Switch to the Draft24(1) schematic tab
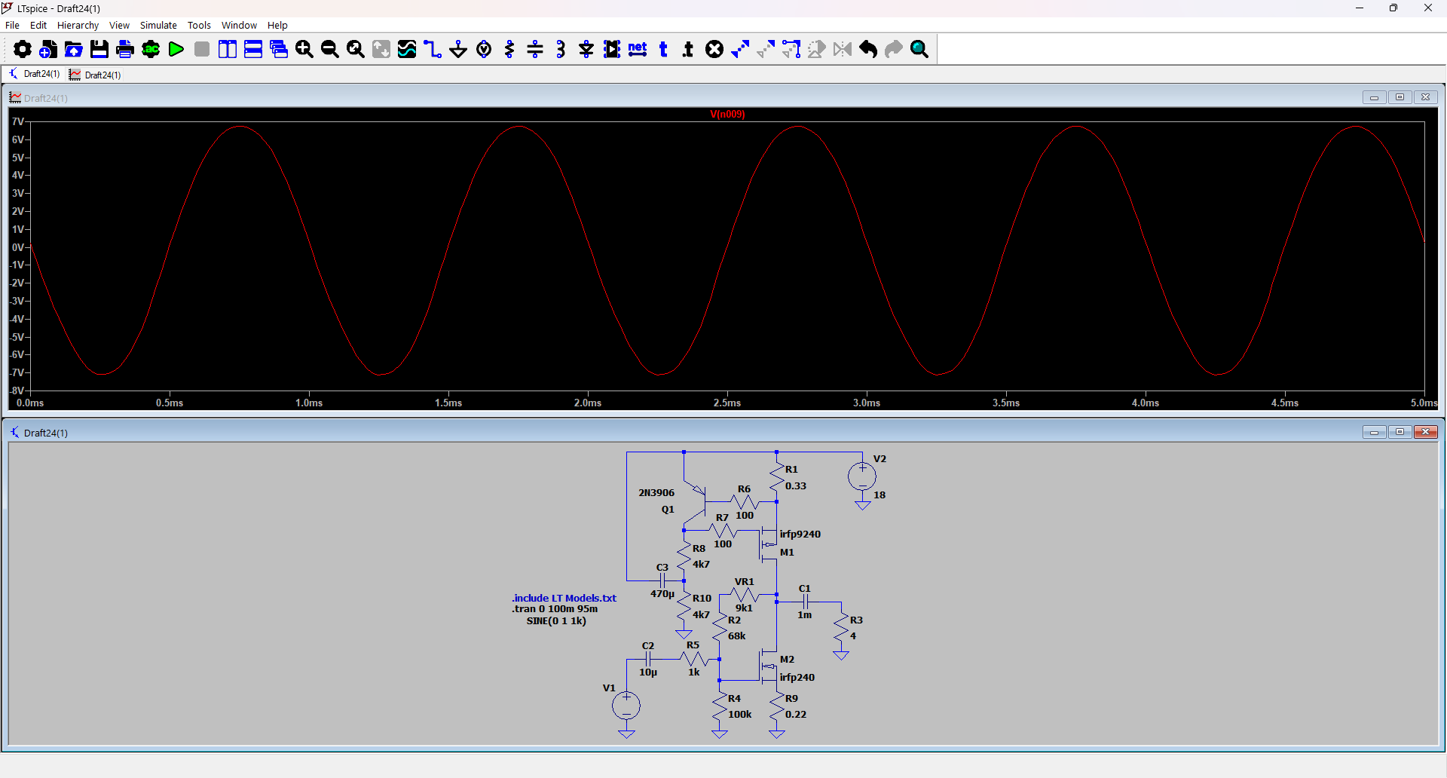Image resolution: width=1447 pixels, height=778 pixels. tap(35, 74)
